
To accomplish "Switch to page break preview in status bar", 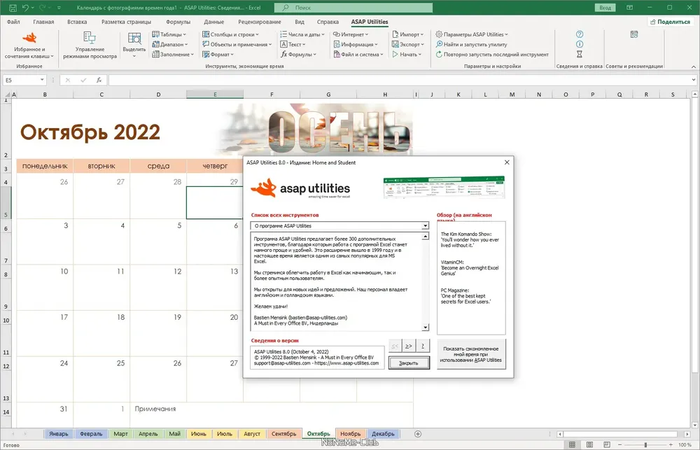I will point(607,444).
